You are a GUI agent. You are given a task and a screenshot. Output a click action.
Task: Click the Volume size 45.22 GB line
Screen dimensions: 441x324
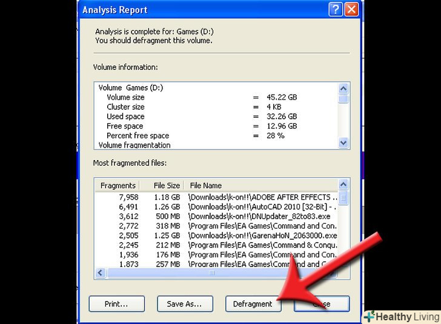click(202, 97)
